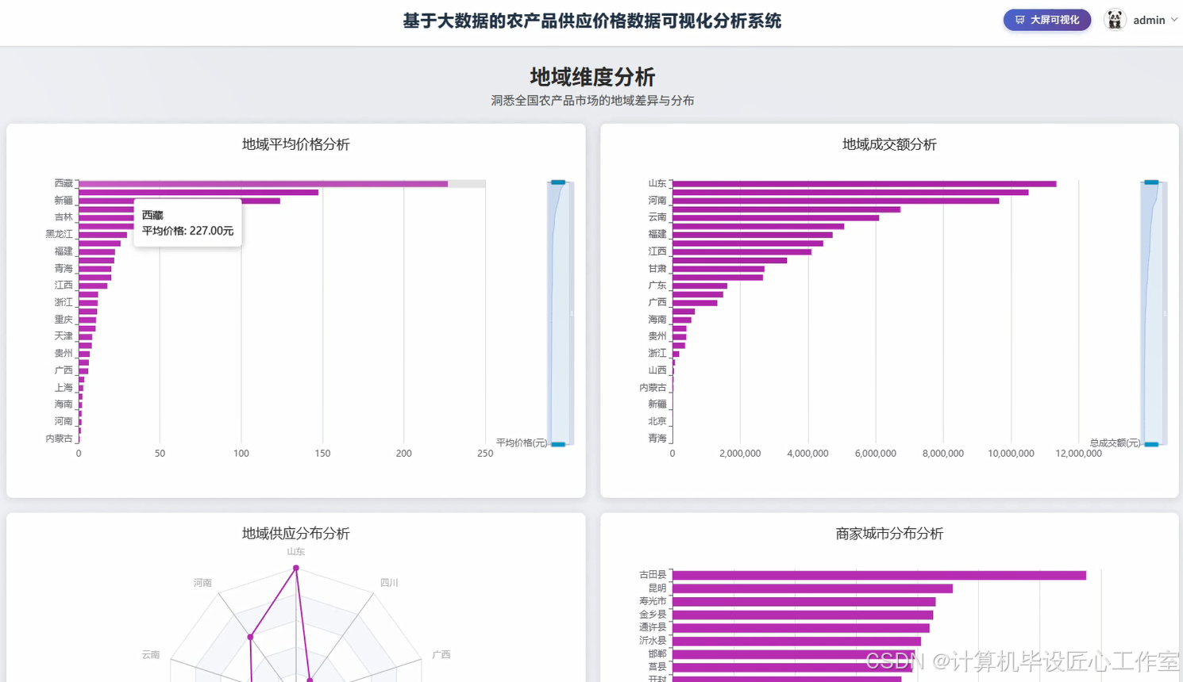Click the 西藏 bar in average price chart
Viewport: 1183px width, 682px height.
[263, 184]
